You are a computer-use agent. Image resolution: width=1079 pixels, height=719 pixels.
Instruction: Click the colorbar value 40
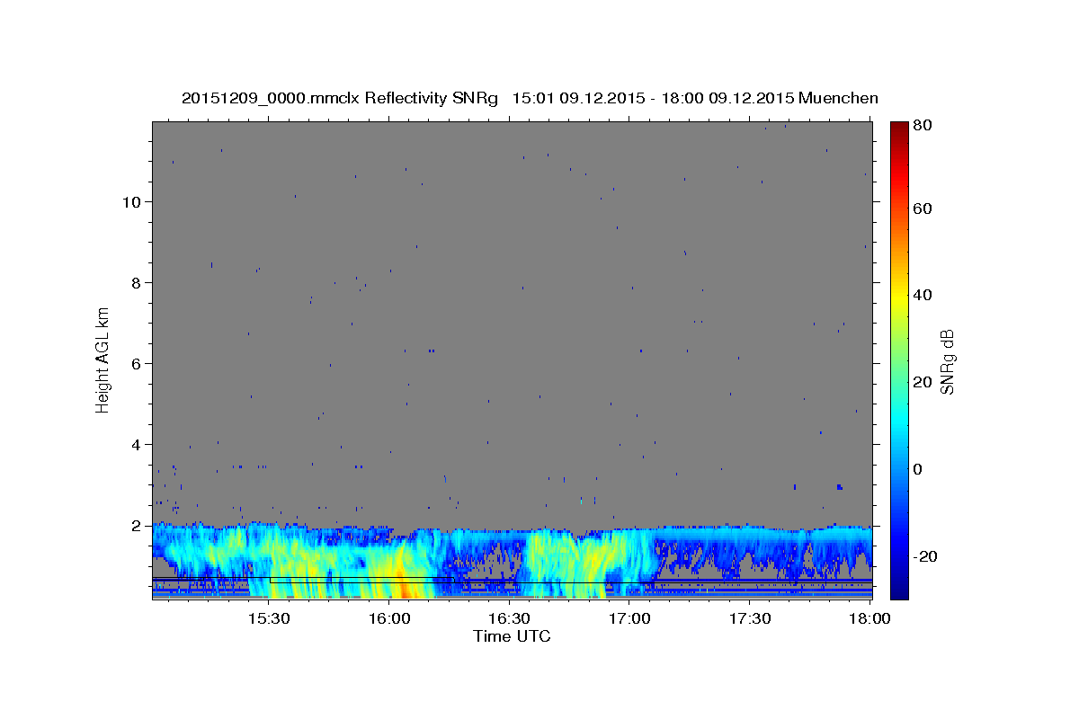923,295
